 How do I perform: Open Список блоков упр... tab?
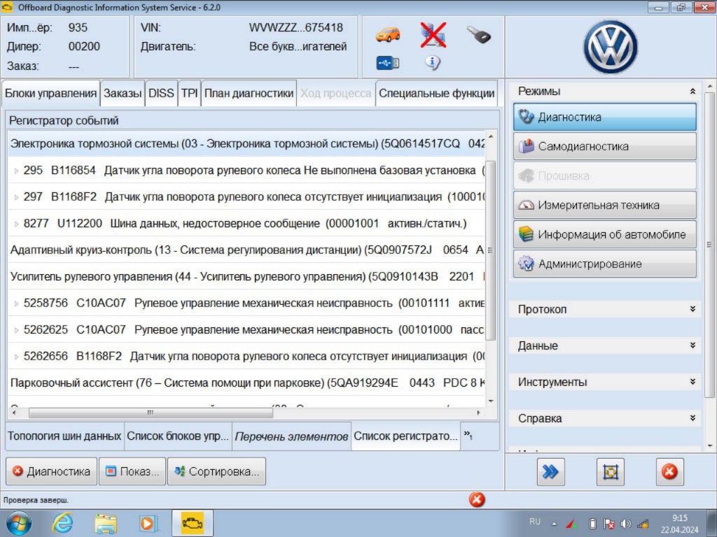(178, 436)
